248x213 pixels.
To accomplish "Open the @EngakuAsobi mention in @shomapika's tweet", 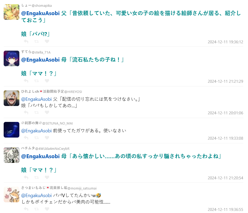I will (x=40, y=13).
